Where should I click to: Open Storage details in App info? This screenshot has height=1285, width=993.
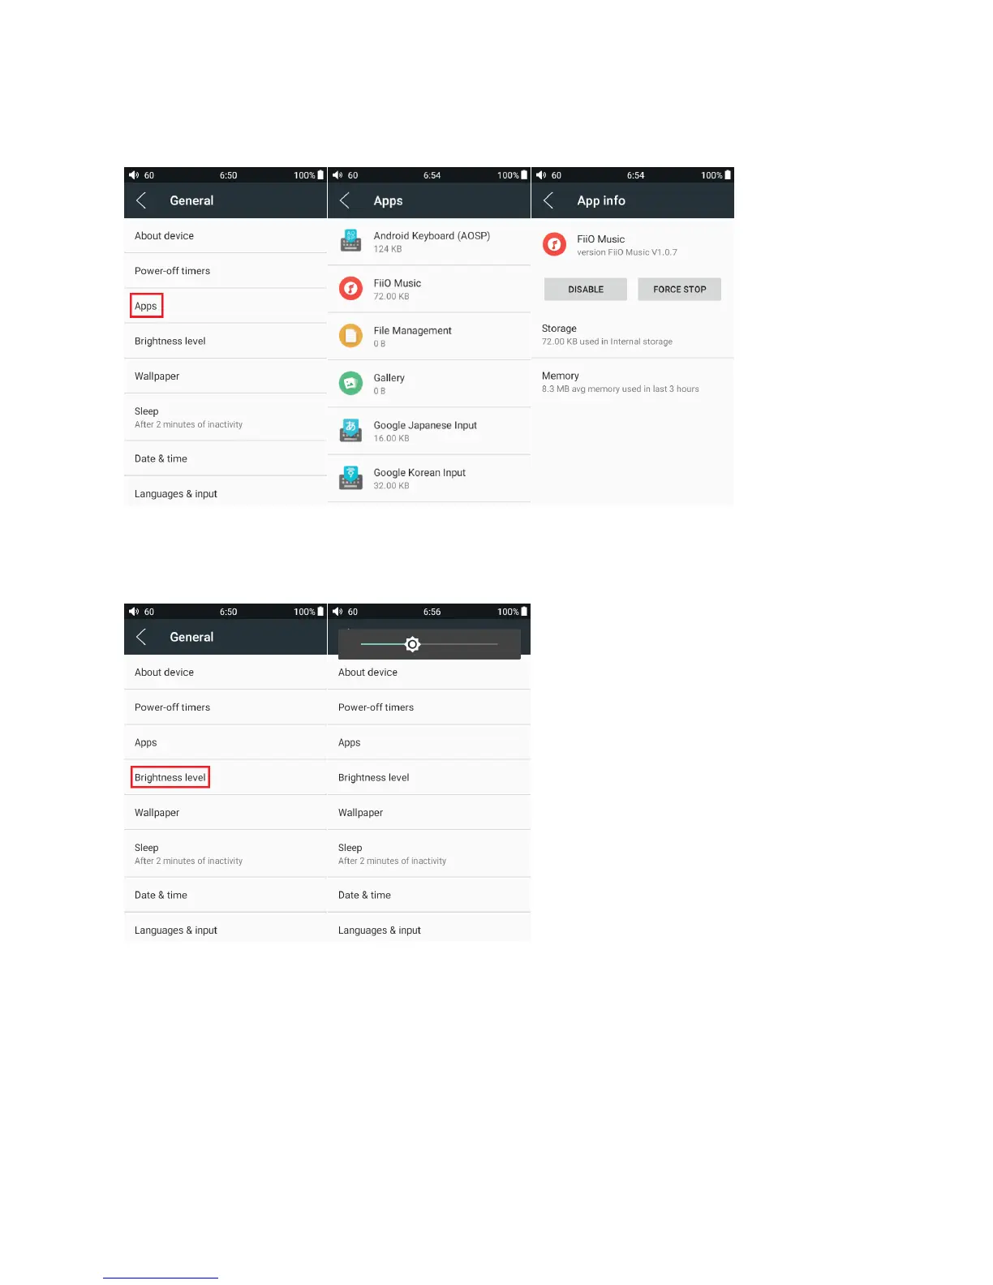tap(633, 334)
